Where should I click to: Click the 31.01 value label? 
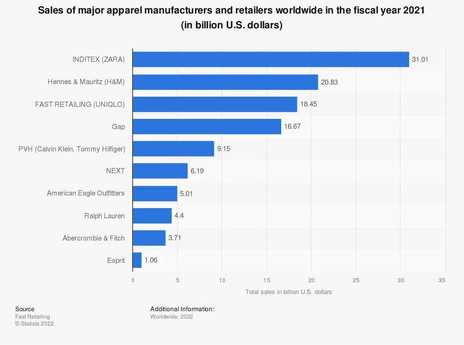[420, 59]
